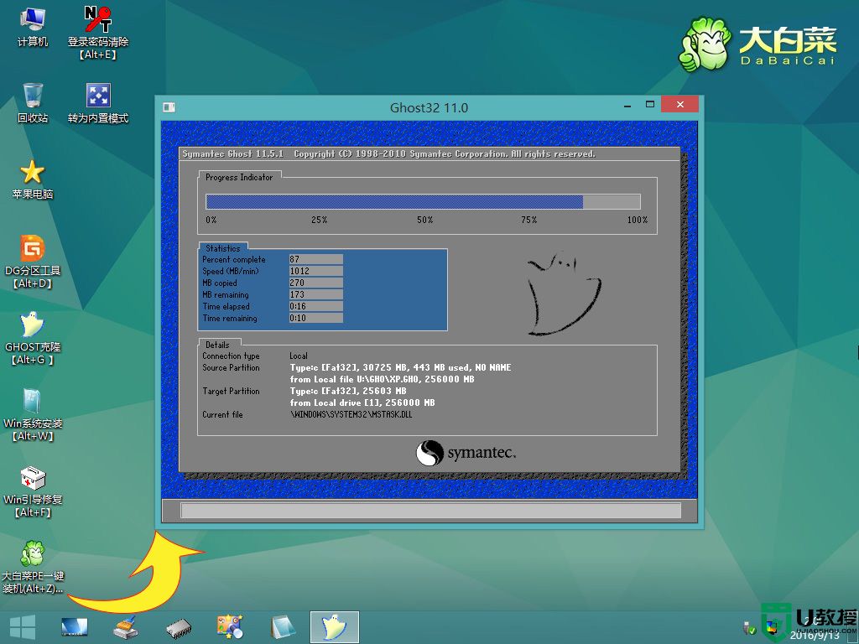This screenshot has width=859, height=644.
Task: Select the Ghost taskbar button
Action: pyautogui.click(x=335, y=627)
